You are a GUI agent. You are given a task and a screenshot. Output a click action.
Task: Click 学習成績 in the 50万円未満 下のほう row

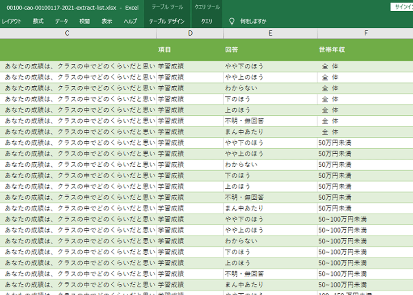(190, 176)
